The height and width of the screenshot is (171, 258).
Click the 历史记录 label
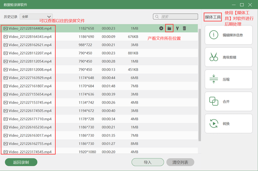[10, 17]
